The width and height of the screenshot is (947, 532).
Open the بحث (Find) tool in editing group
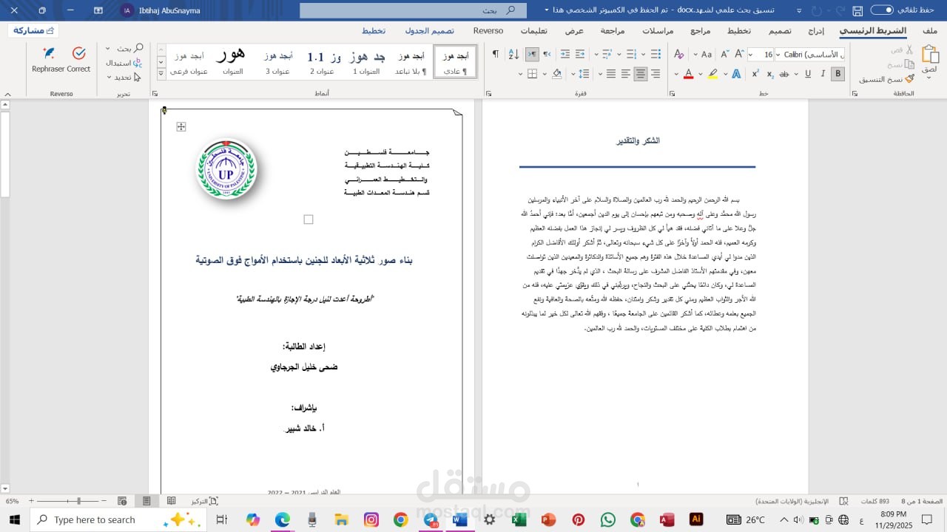(130, 48)
